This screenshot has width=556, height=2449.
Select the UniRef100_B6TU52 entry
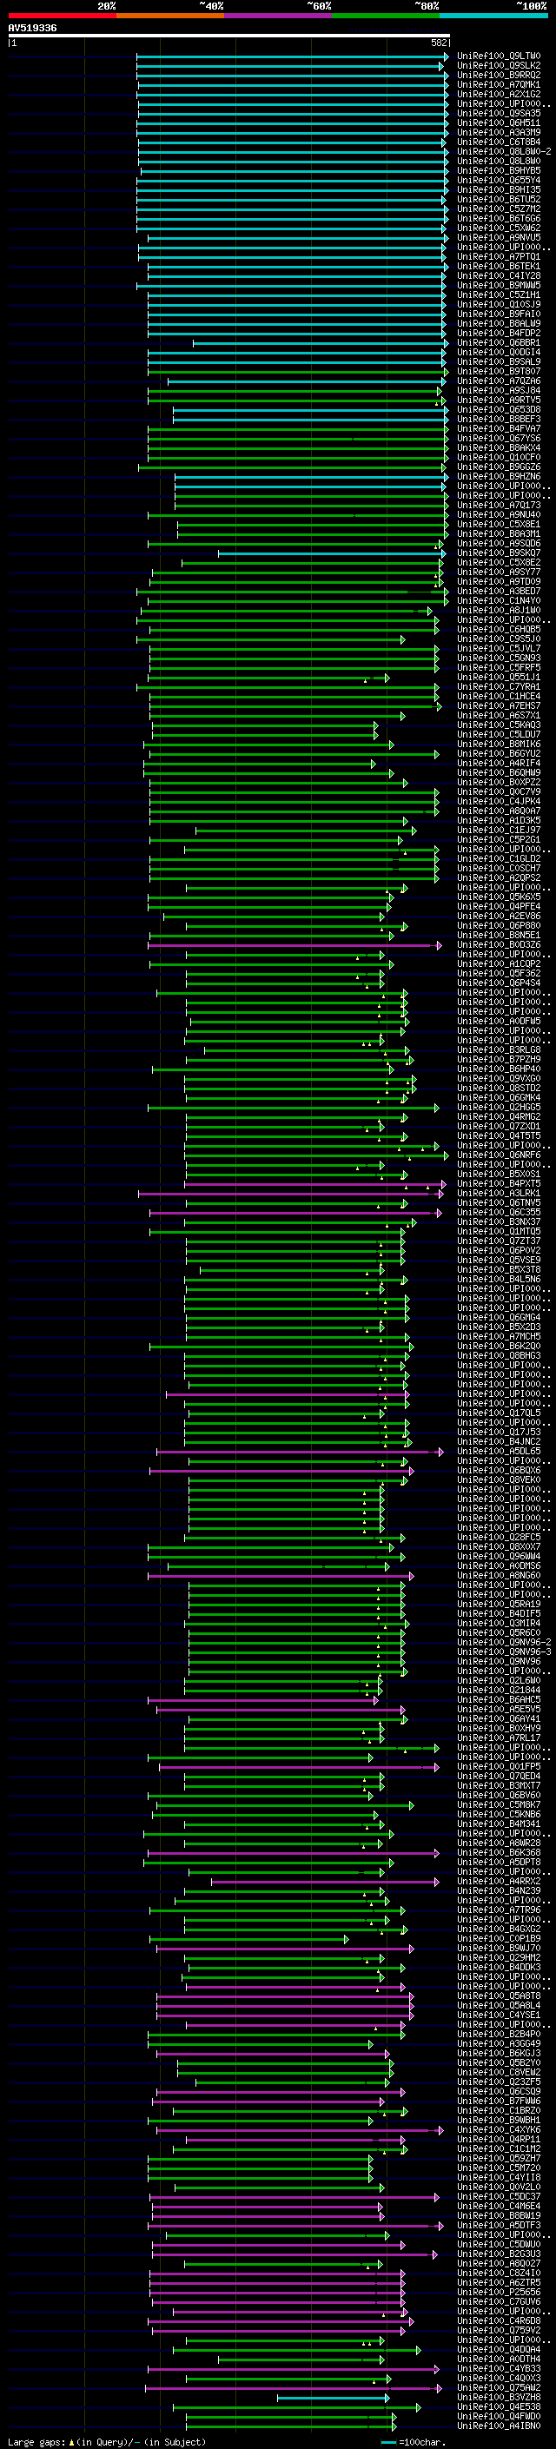pos(498,200)
